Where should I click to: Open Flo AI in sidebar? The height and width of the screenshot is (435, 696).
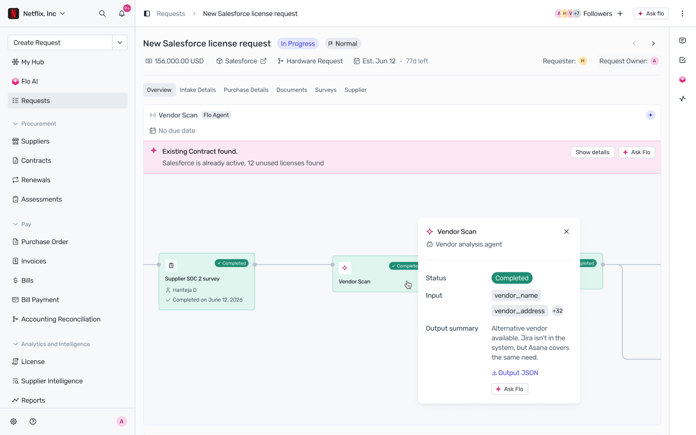(x=68, y=82)
